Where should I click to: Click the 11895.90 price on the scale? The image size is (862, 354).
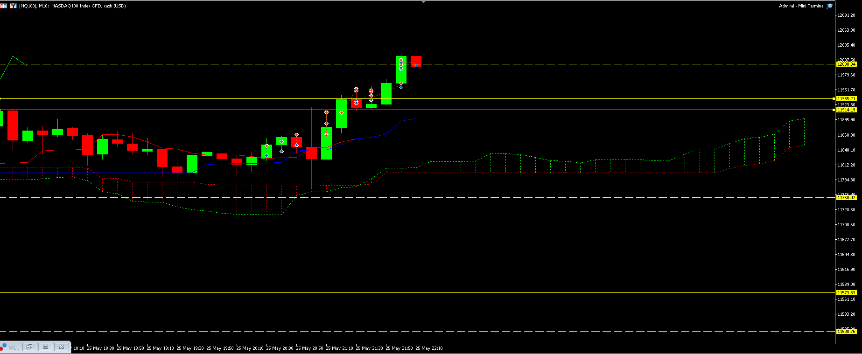point(847,120)
